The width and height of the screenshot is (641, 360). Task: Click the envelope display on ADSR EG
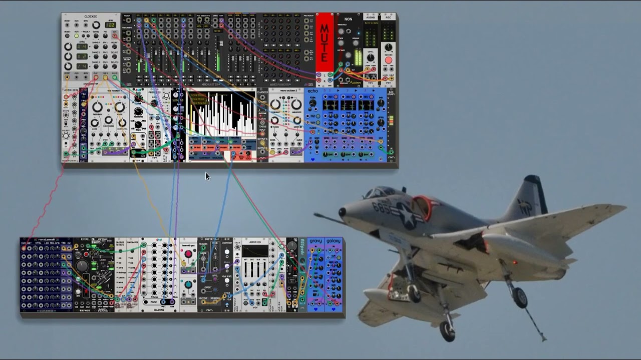255,251
